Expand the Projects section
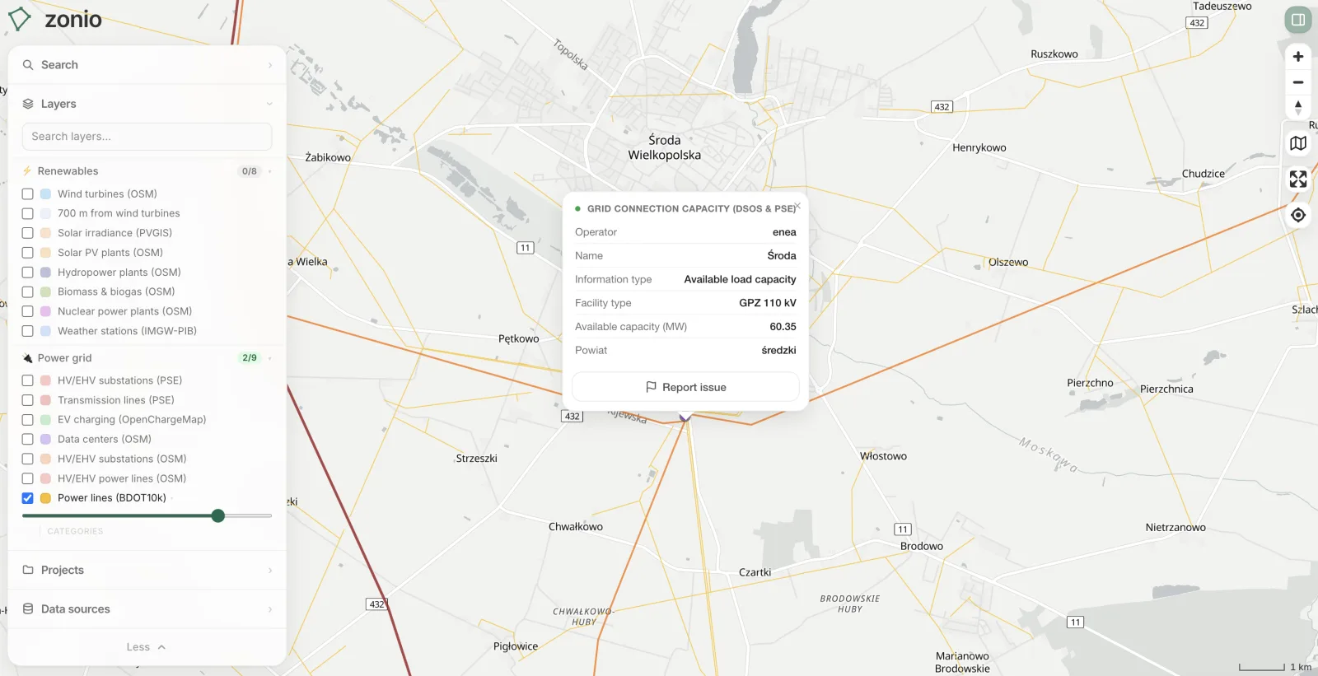 point(147,570)
